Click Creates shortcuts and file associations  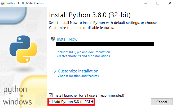coord(83,56)
